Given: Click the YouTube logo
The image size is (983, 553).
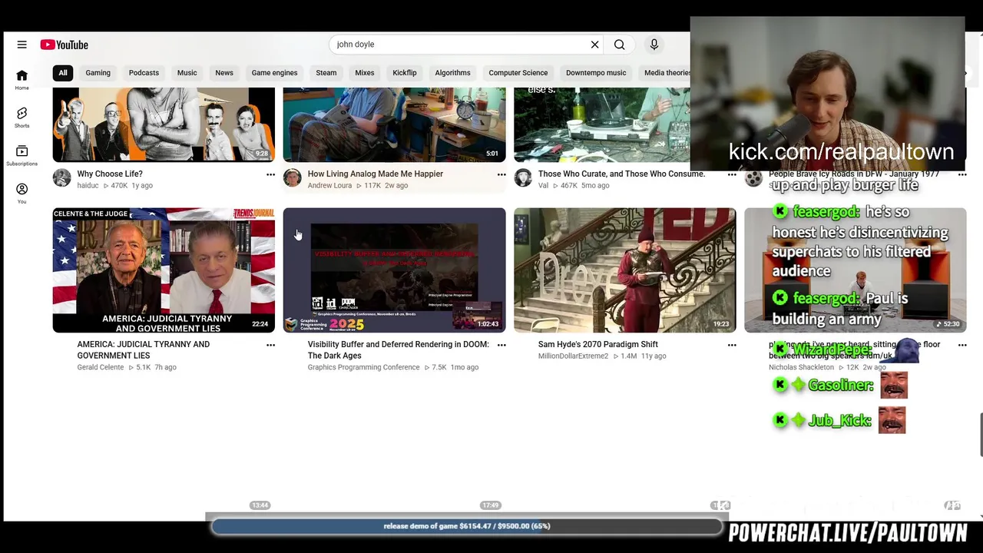Looking at the screenshot, I should click(65, 45).
